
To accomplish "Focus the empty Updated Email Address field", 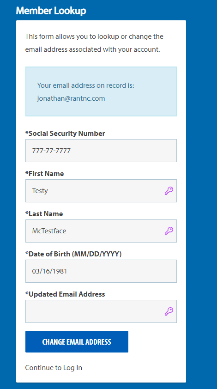I will tap(101, 311).
